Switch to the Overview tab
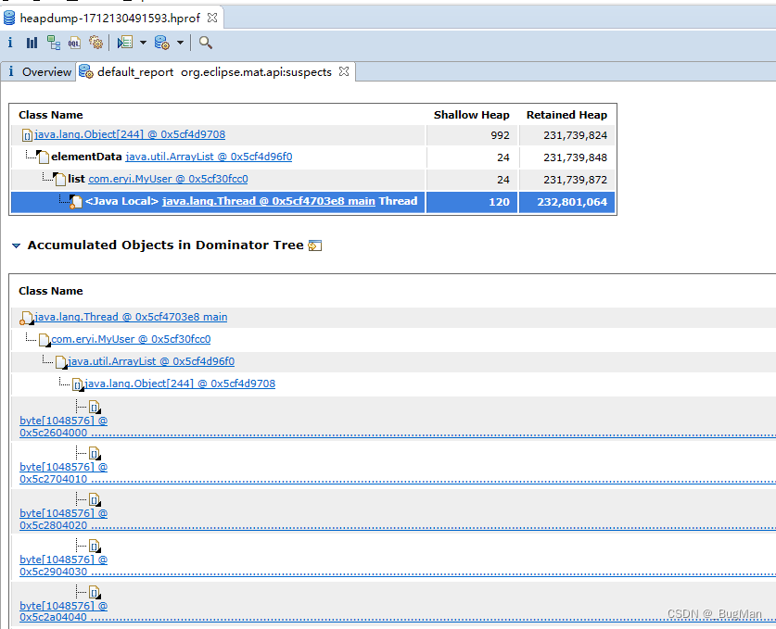Viewport: 776px width, 629px height. click(39, 71)
